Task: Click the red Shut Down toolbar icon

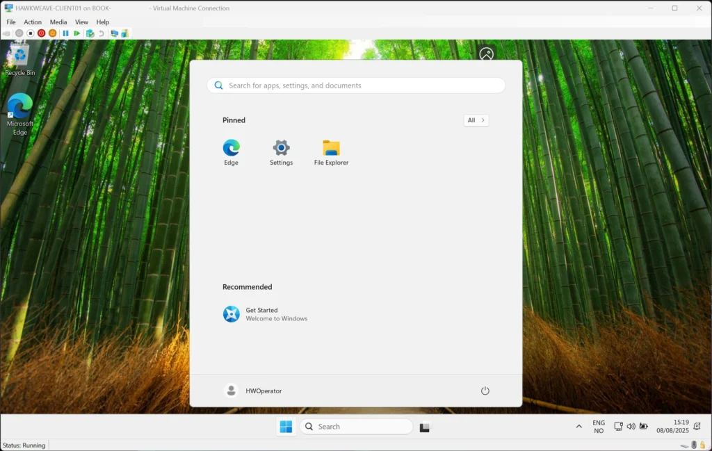Action: tap(42, 33)
